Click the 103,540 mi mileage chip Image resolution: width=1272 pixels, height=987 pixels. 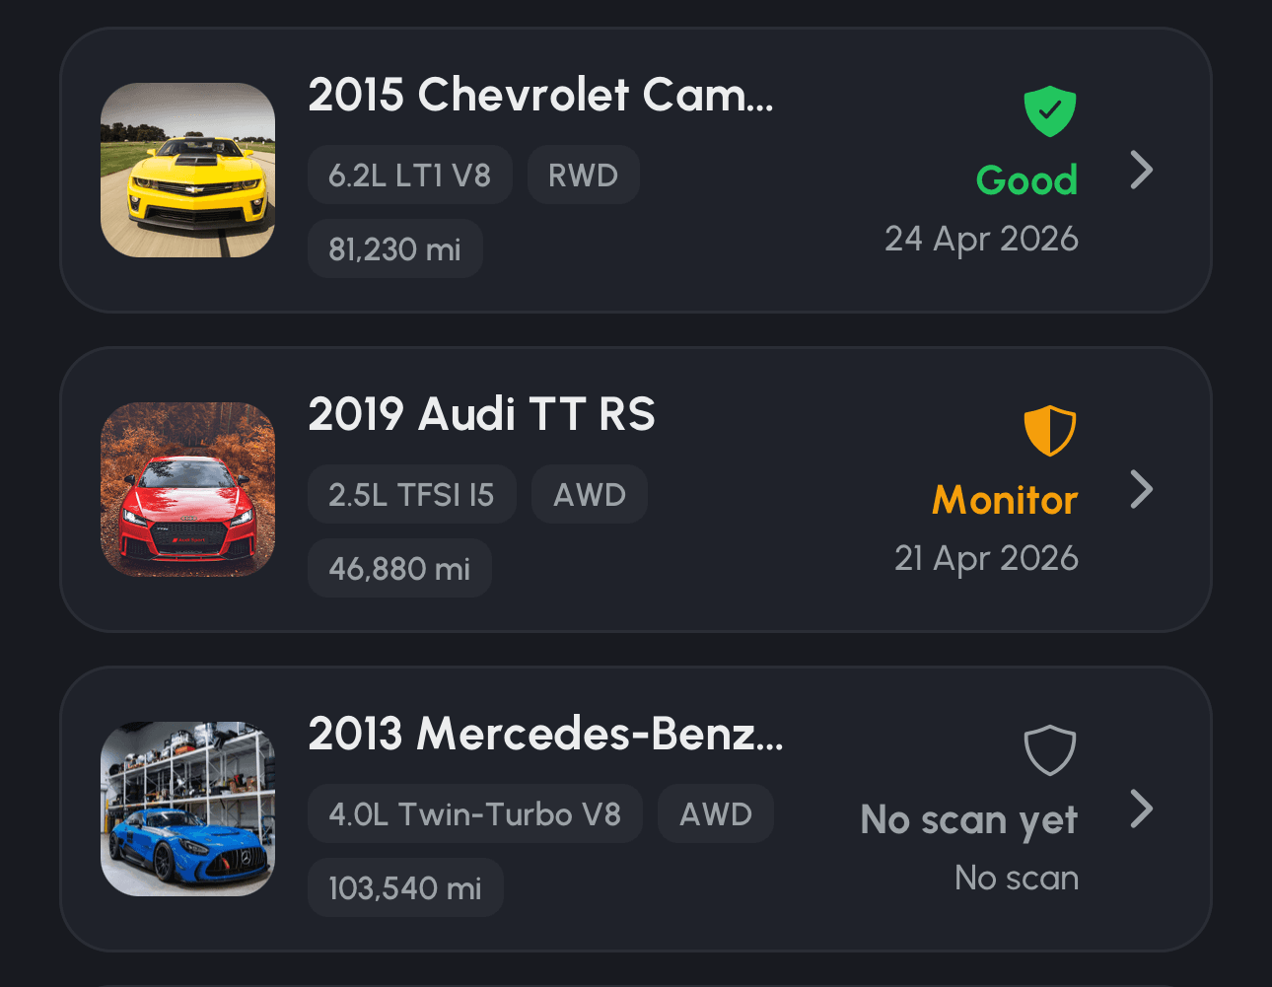(405, 887)
